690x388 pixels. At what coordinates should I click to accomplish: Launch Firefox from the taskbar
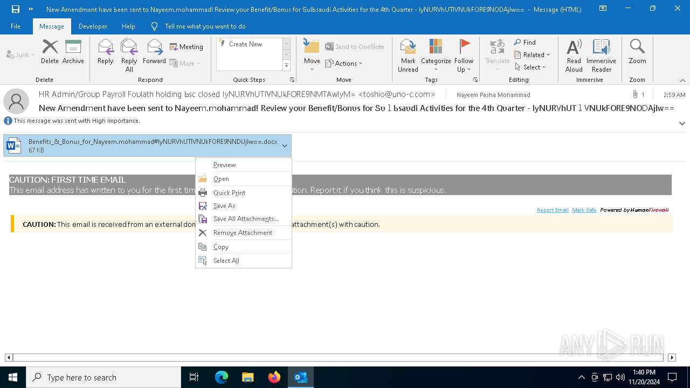click(274, 377)
